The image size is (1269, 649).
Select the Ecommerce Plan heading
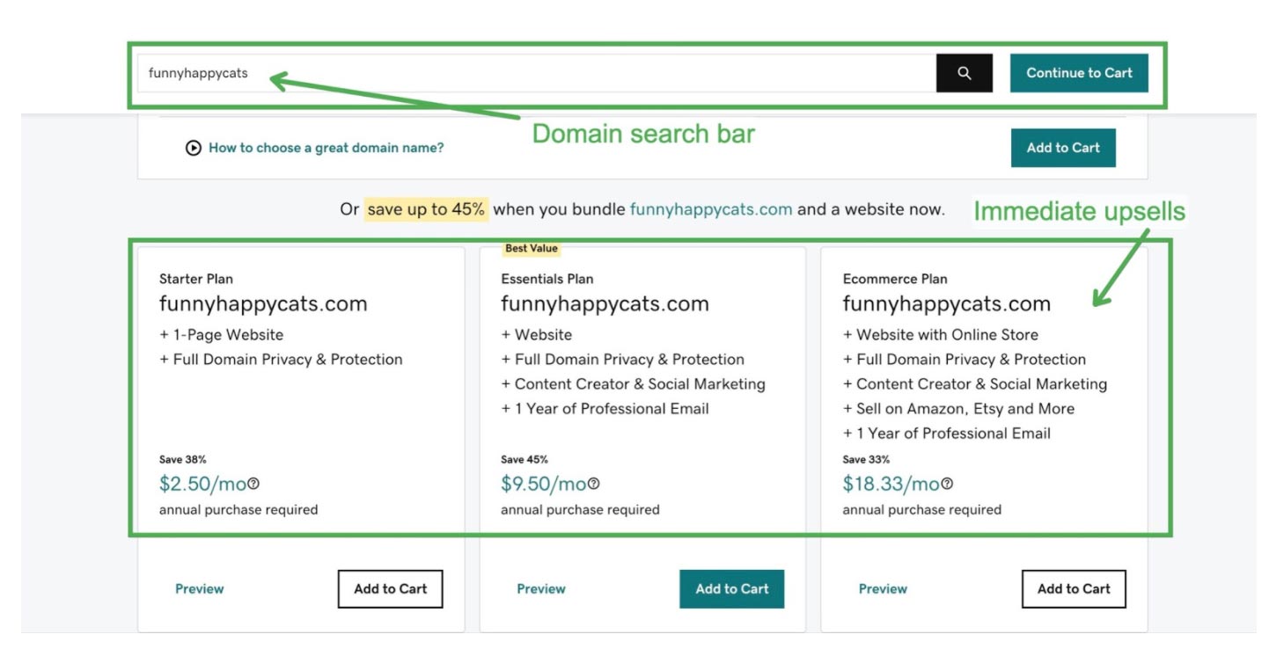click(895, 279)
